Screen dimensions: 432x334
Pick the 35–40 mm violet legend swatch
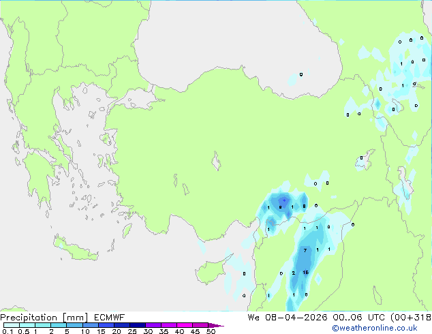(x=169, y=325)
